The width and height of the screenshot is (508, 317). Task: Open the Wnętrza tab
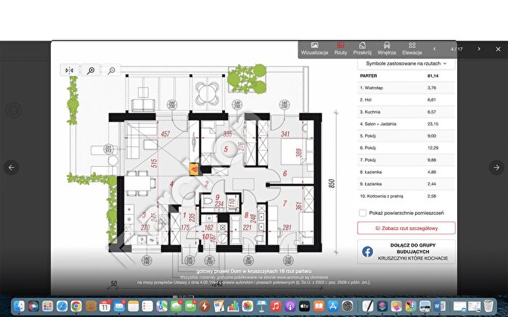pos(387,49)
